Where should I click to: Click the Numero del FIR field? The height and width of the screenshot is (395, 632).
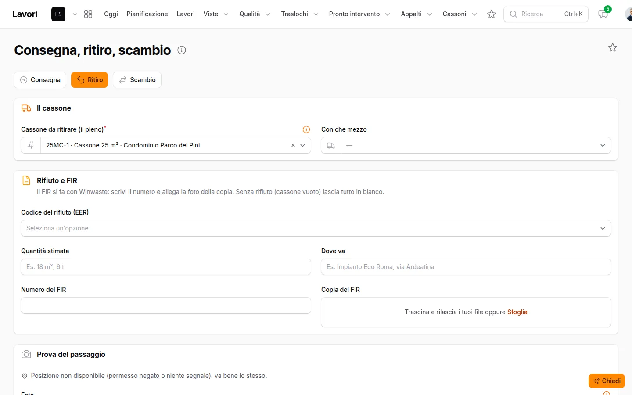click(x=166, y=305)
